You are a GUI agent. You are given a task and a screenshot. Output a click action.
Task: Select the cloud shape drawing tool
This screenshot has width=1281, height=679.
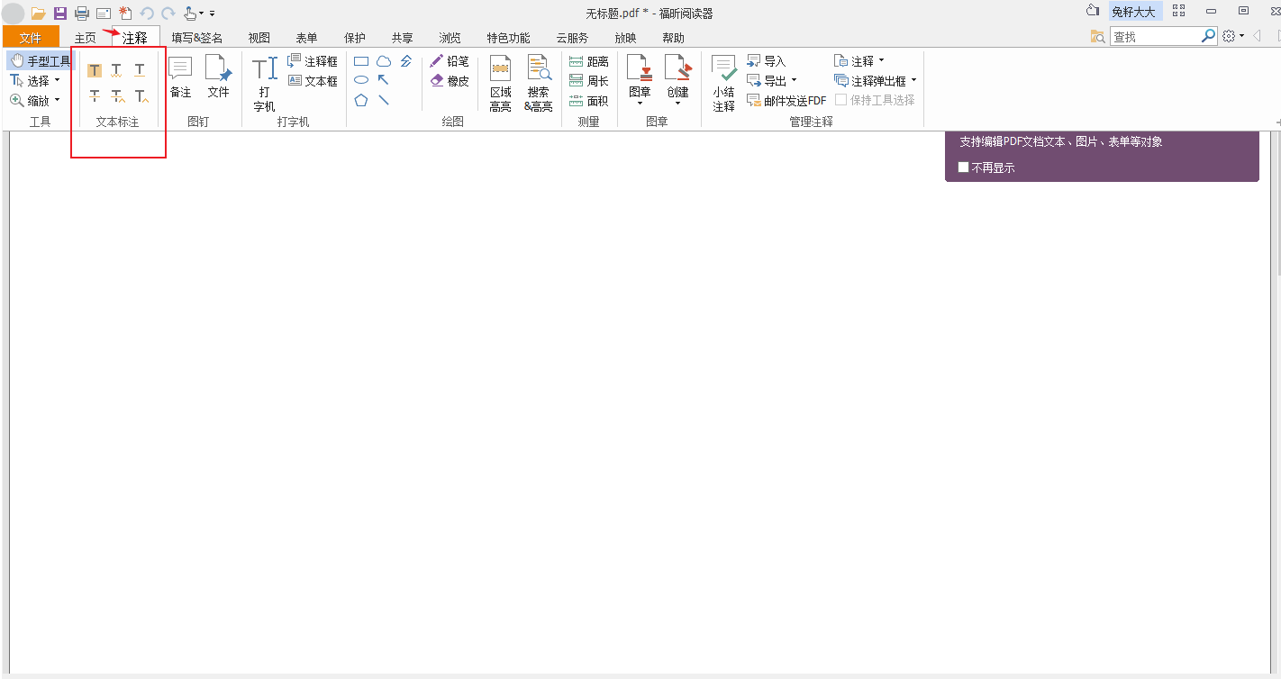(384, 60)
